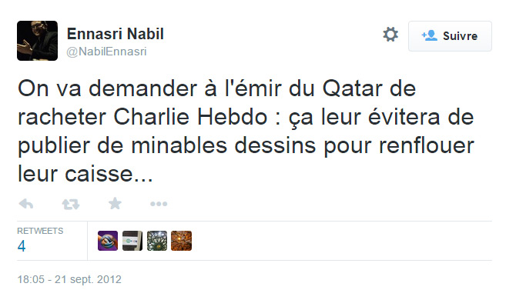Screen dimensions: 516x290
Task: Click the add-person icon inside Suivre
Action: point(430,35)
